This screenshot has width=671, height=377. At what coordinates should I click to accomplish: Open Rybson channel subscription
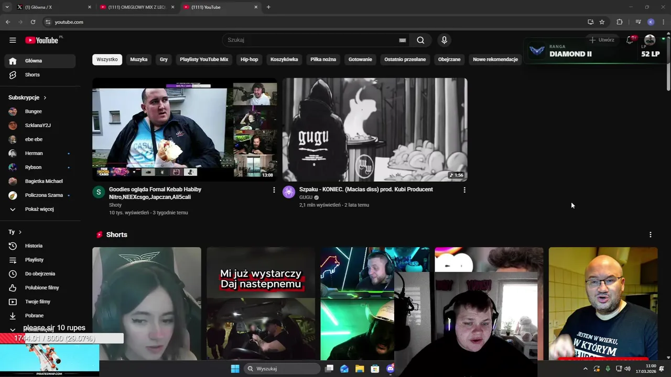point(40,168)
